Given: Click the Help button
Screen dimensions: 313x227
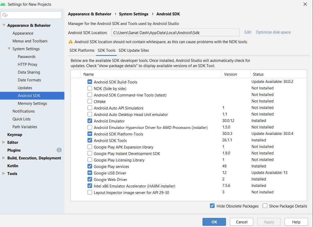Looking at the screenshot, I should (296, 222).
